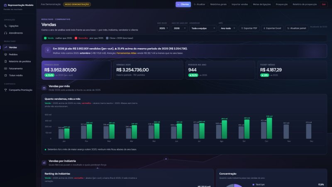Click Exportar PDF button
The height and width of the screenshot is (187, 332).
click(249, 28)
